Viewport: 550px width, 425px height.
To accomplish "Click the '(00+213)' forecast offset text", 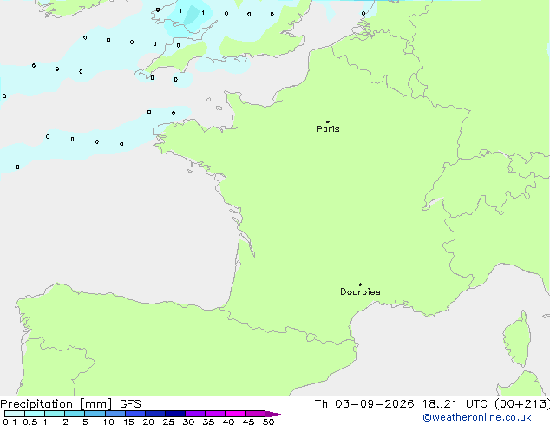I will click(522, 404).
